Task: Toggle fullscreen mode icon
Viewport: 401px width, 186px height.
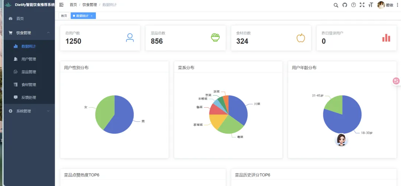Action: pos(362,5)
